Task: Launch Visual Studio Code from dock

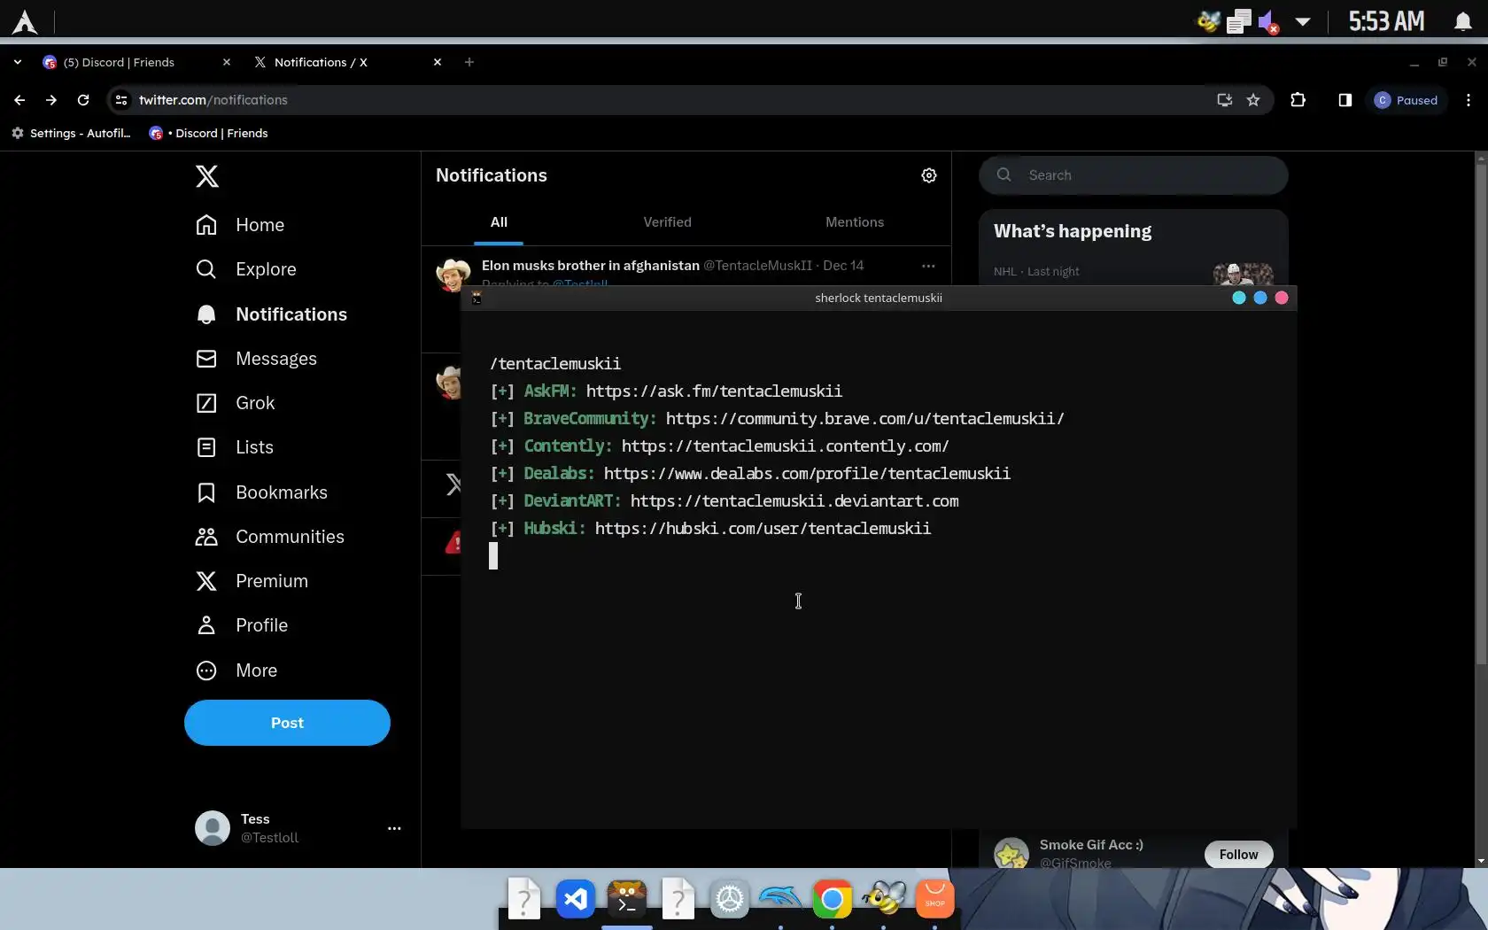Action: coord(576,900)
